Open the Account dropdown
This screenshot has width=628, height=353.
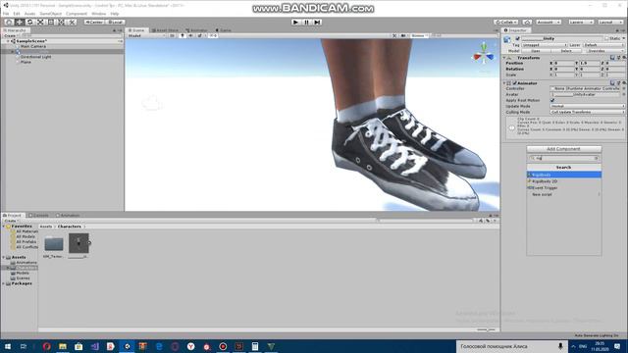[549, 22]
